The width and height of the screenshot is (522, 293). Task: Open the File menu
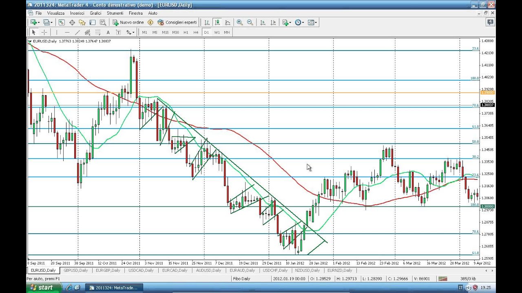point(38,13)
